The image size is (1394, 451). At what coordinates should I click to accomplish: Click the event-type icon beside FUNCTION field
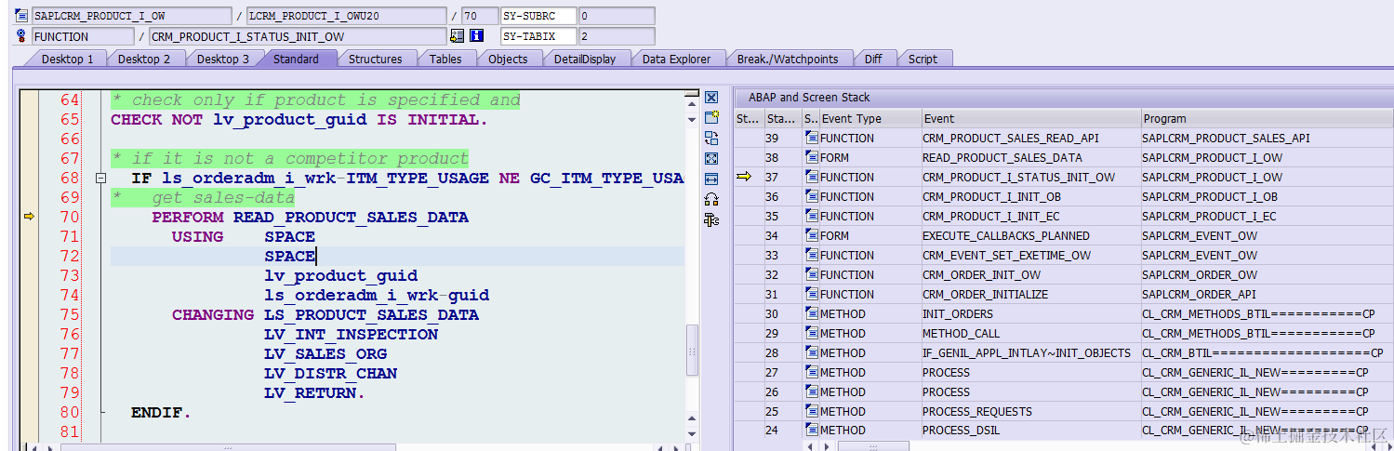(21, 36)
